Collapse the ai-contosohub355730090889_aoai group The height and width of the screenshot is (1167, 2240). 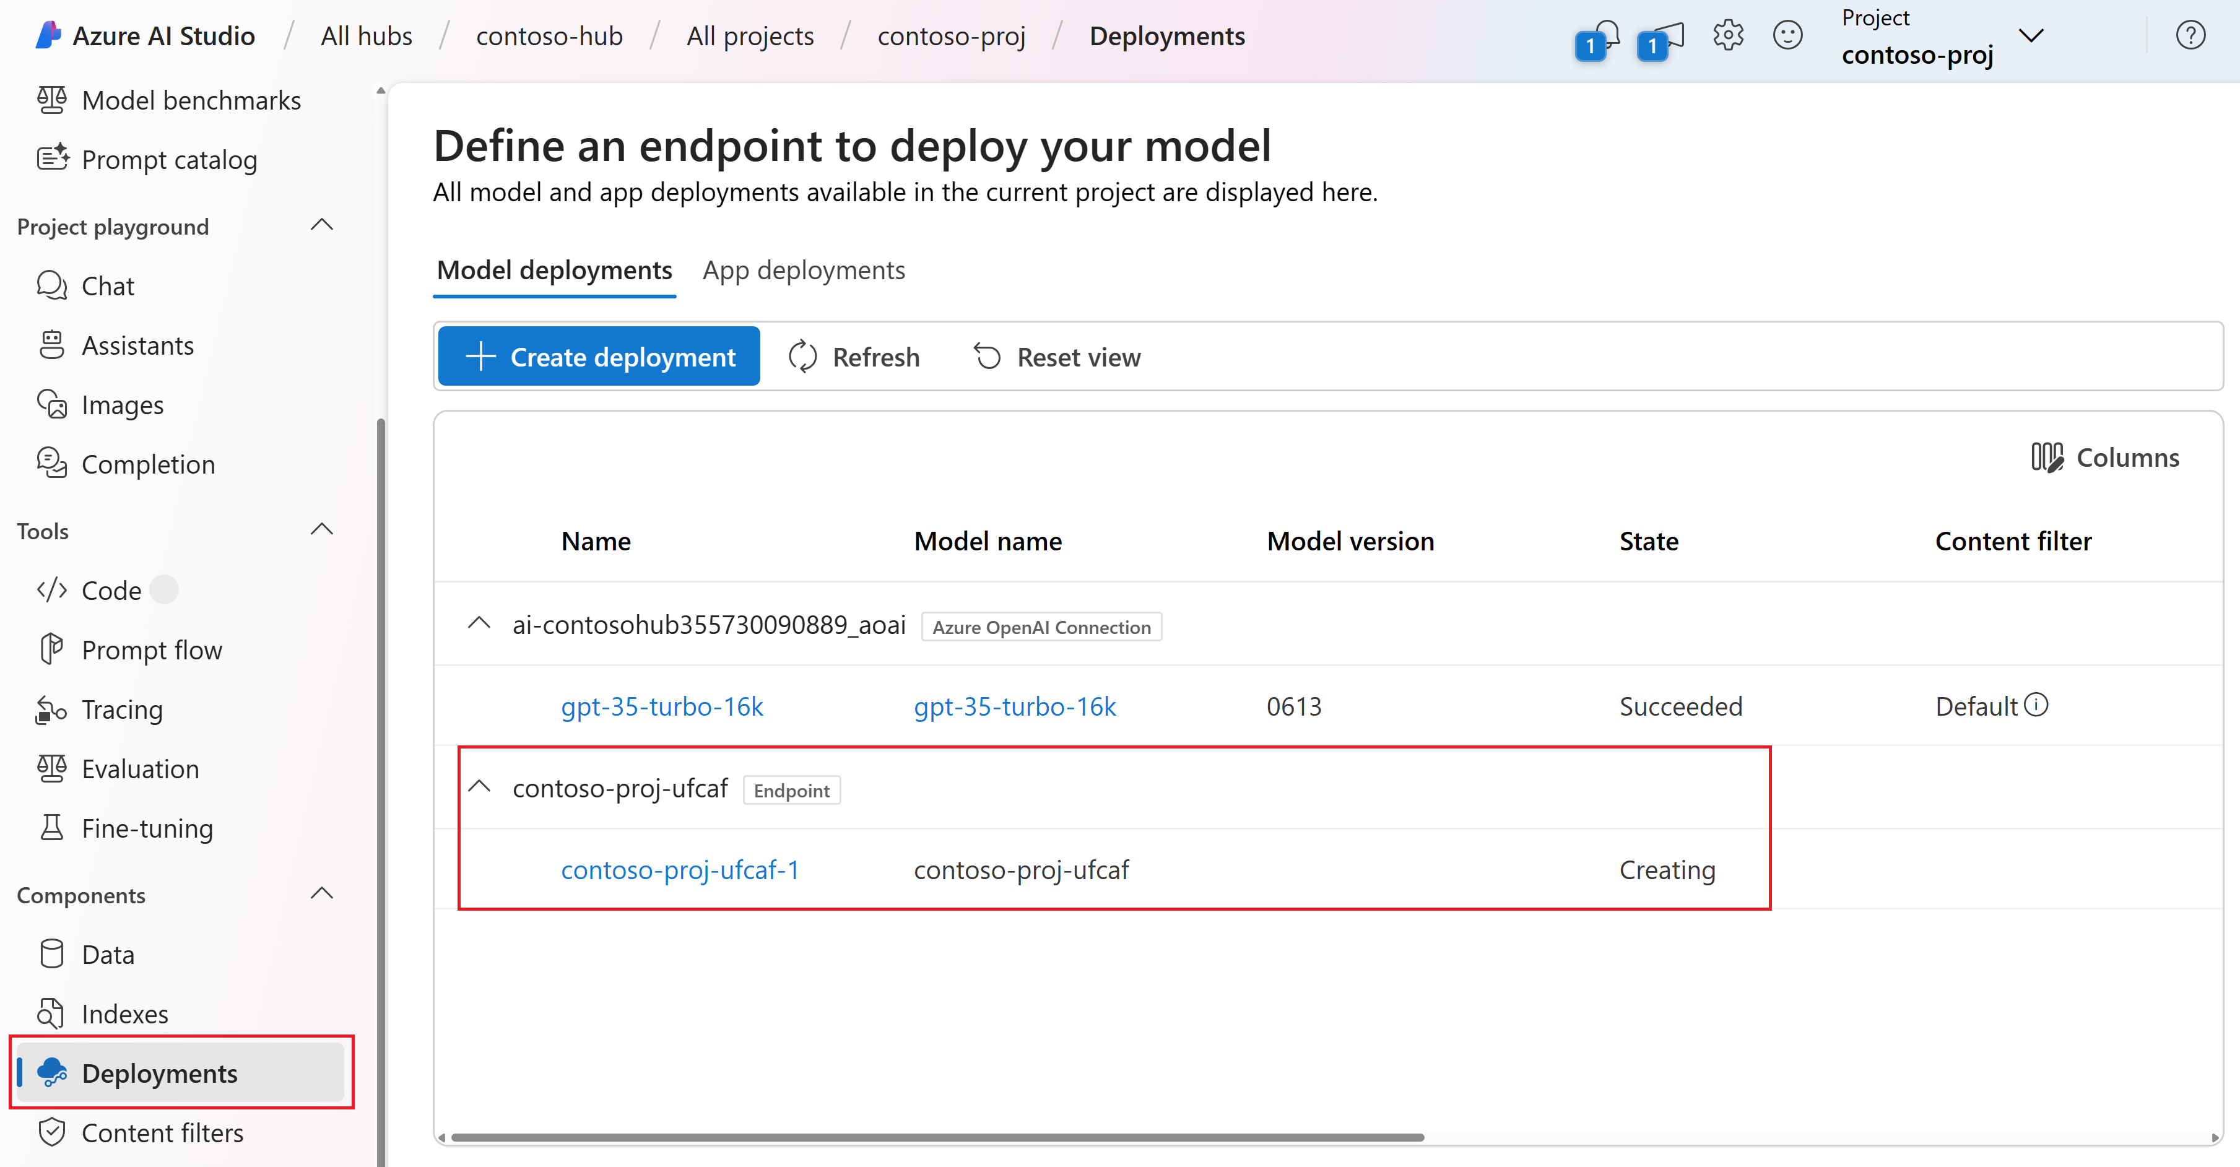tap(479, 623)
